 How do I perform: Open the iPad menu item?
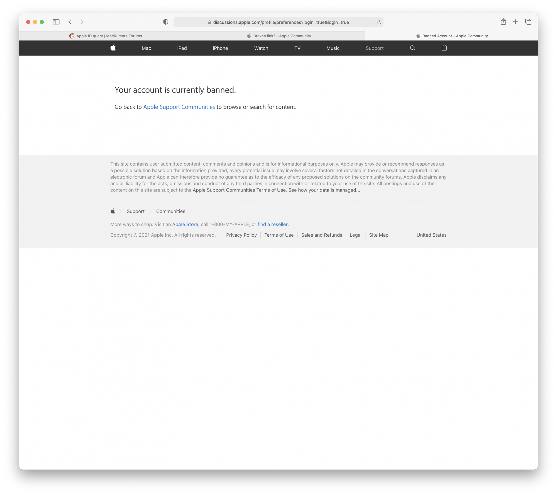pos(182,48)
